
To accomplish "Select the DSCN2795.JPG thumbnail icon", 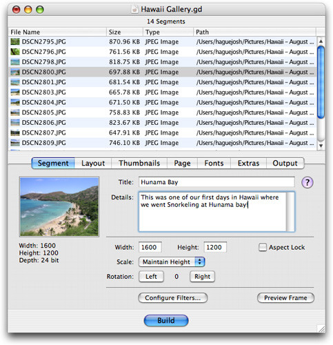I will [x=15, y=41].
